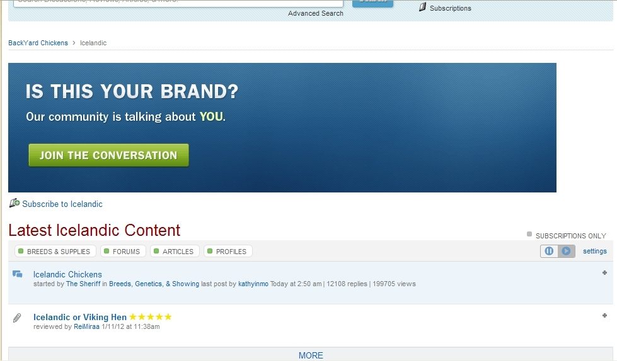617x361 pixels.
Task: Open the BackYard Chickens breadcrumb link
Action: coord(38,43)
